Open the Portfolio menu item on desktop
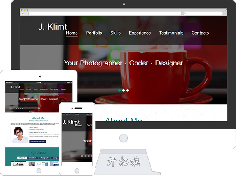Image resolution: width=236 pixels, height=177 pixels. 94,33
